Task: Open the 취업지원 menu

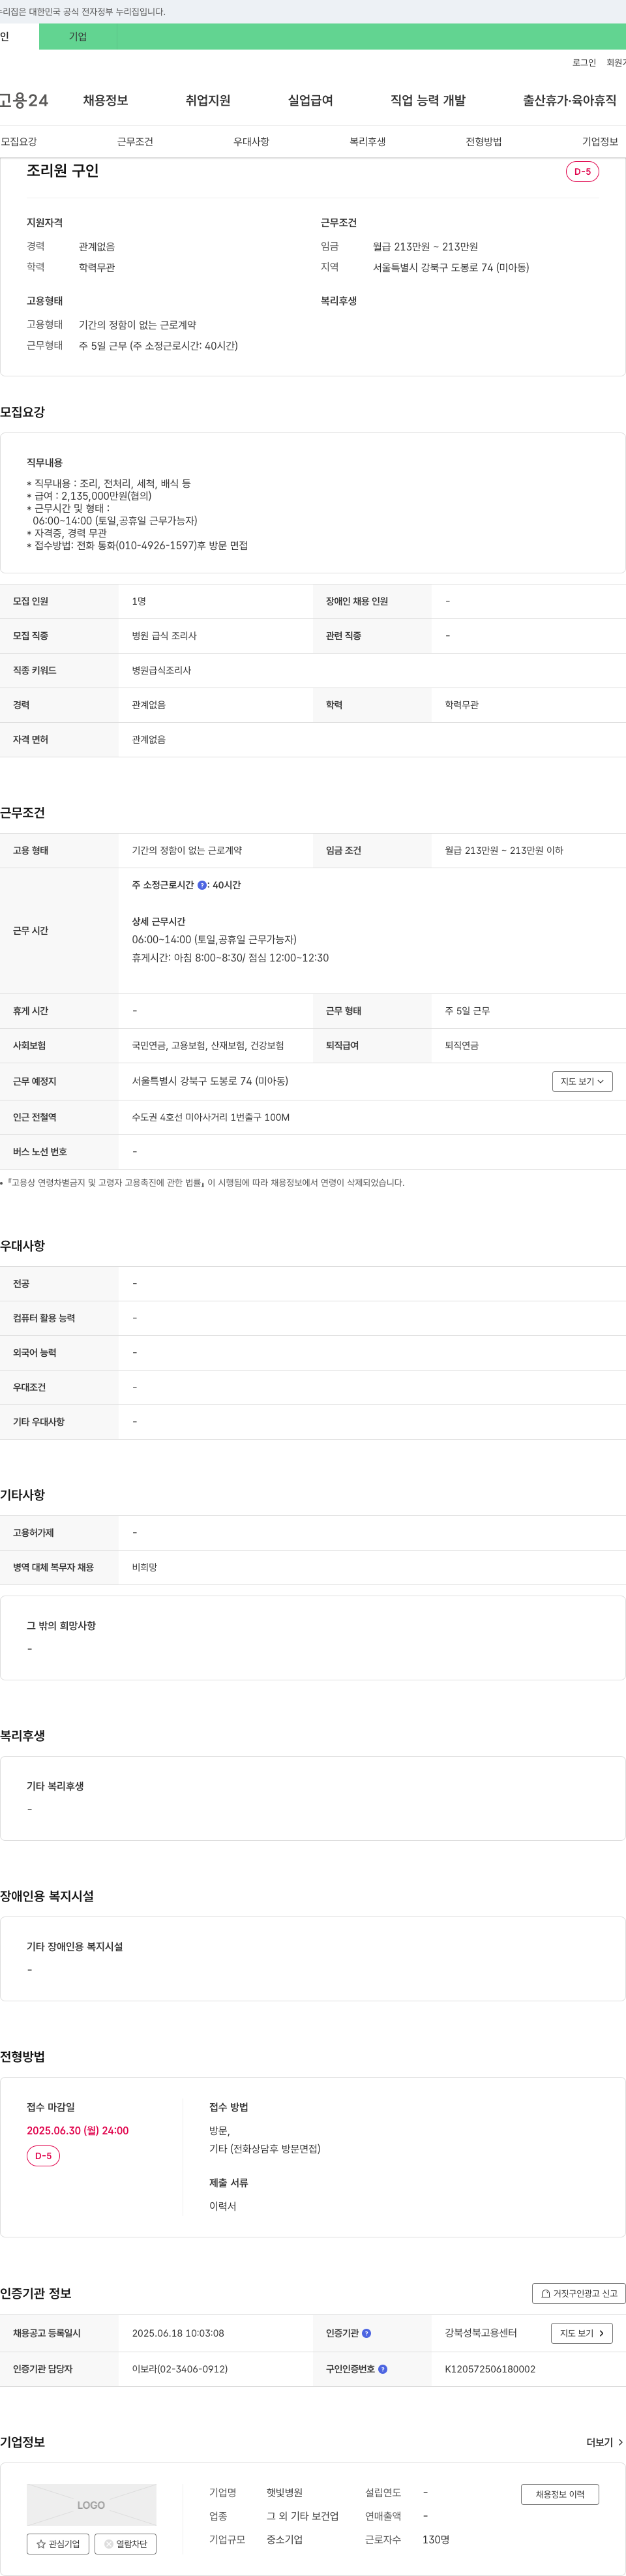Action: (208, 100)
